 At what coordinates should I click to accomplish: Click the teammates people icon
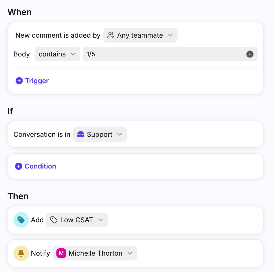pyautogui.click(x=111, y=35)
